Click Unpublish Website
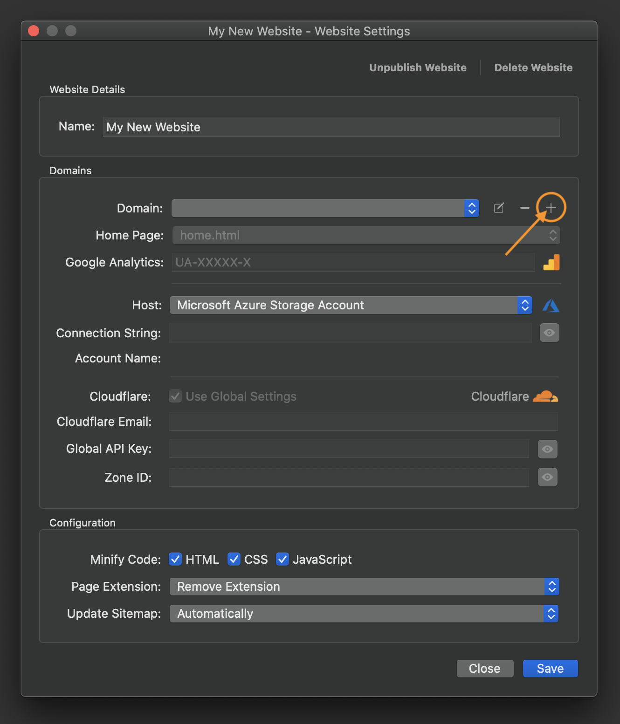The height and width of the screenshot is (724, 620). [418, 68]
